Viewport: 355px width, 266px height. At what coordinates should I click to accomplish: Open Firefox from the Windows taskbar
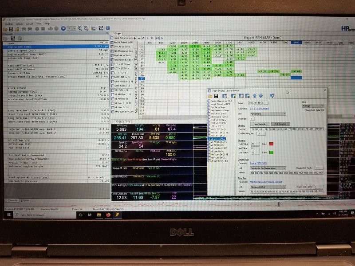click(x=108, y=215)
